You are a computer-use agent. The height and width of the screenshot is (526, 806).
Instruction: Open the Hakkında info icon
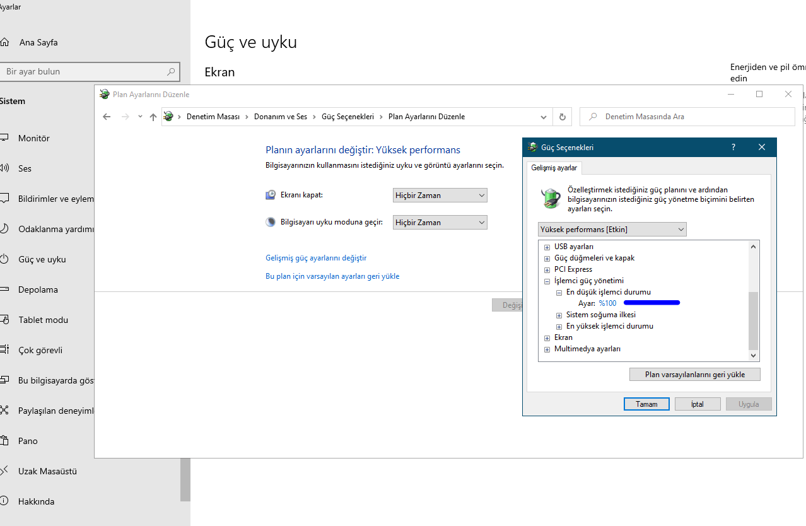coord(4,501)
